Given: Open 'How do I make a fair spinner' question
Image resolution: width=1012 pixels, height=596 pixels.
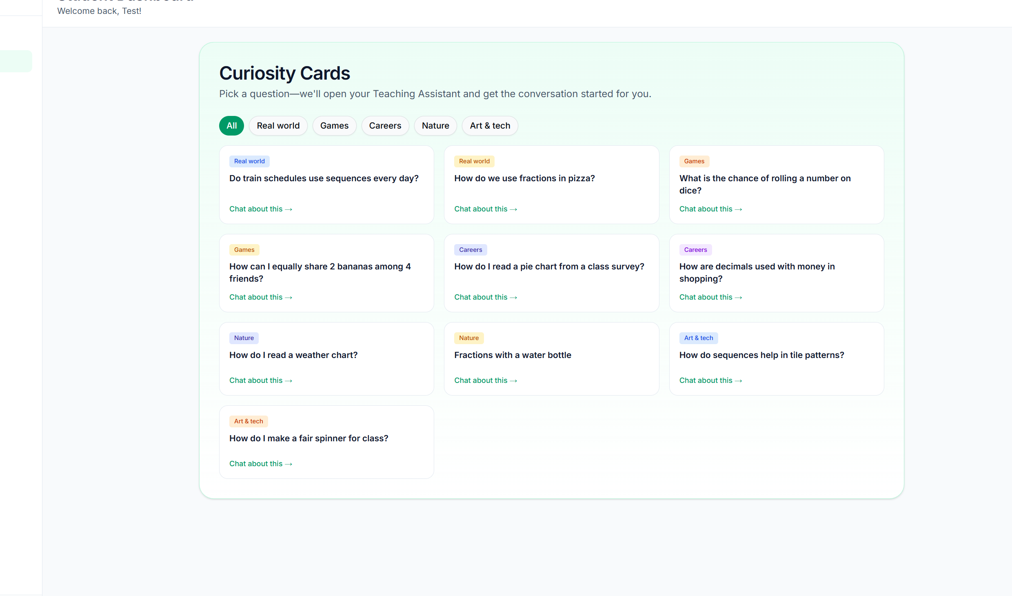Looking at the screenshot, I should (x=308, y=438).
